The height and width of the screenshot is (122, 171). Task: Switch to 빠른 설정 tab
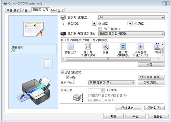(x=13, y=10)
